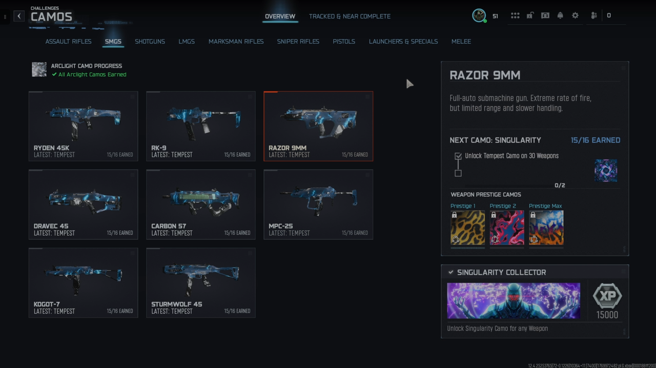Image resolution: width=656 pixels, height=368 pixels.
Task: Open the player profile avatar
Action: pos(479,15)
